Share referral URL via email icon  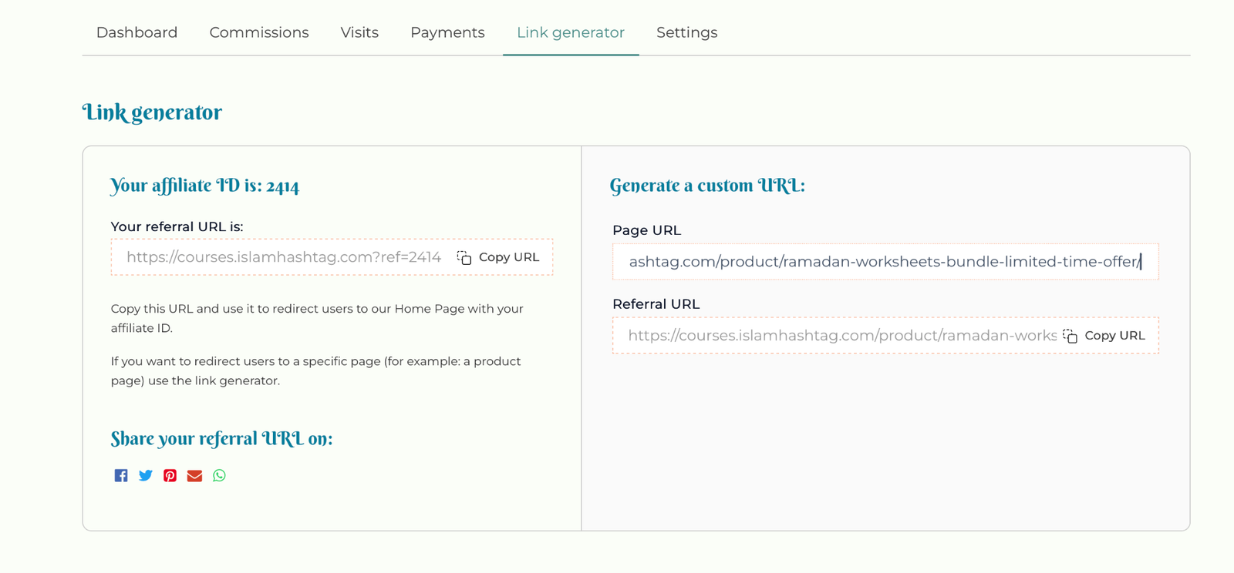[194, 475]
